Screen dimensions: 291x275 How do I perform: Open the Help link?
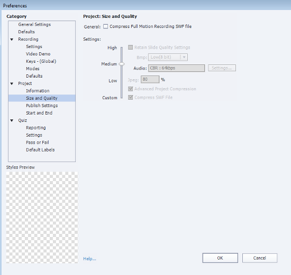(89, 259)
